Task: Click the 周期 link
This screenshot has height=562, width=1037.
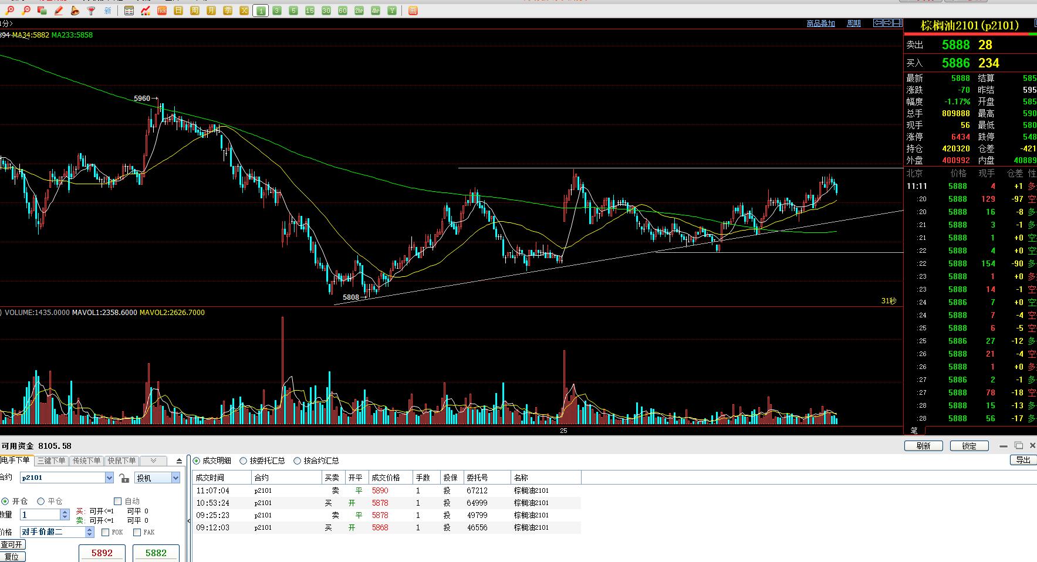Action: click(x=854, y=23)
